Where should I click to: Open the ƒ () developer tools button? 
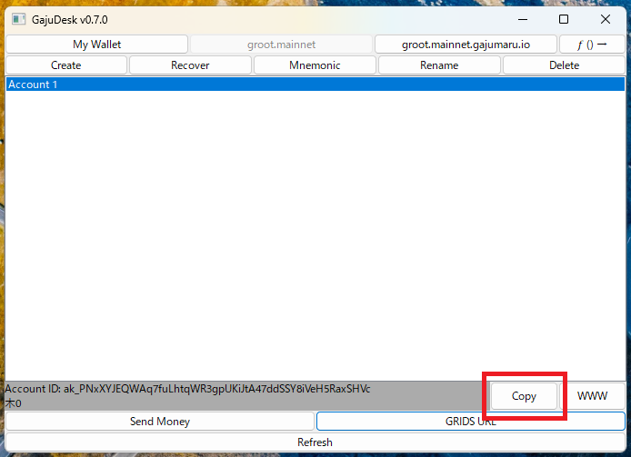click(592, 45)
